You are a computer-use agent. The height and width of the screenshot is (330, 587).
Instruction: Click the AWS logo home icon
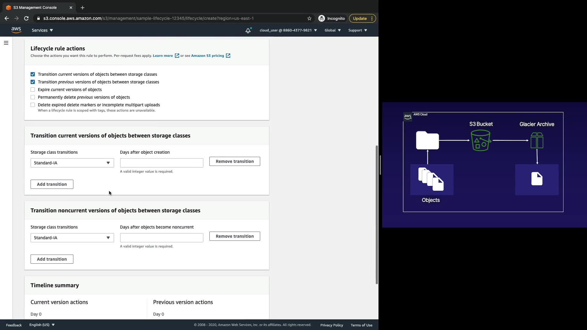(16, 30)
